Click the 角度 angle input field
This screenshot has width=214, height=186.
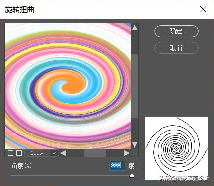(117, 166)
